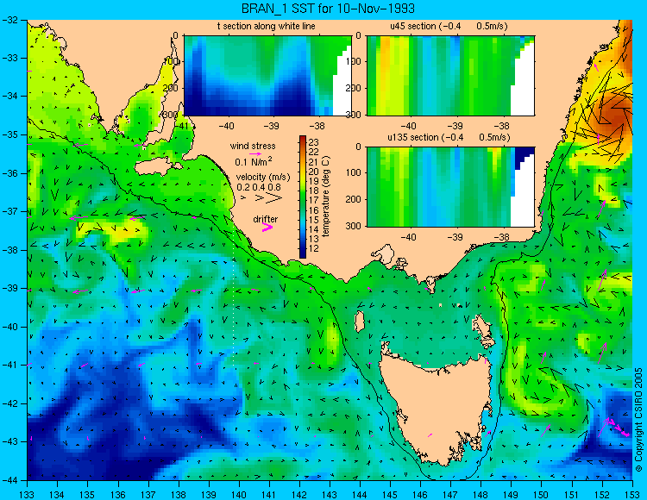647x500 pixels.
Task: Click the "-34" tick on the main latitude axis
Action: 9,97
